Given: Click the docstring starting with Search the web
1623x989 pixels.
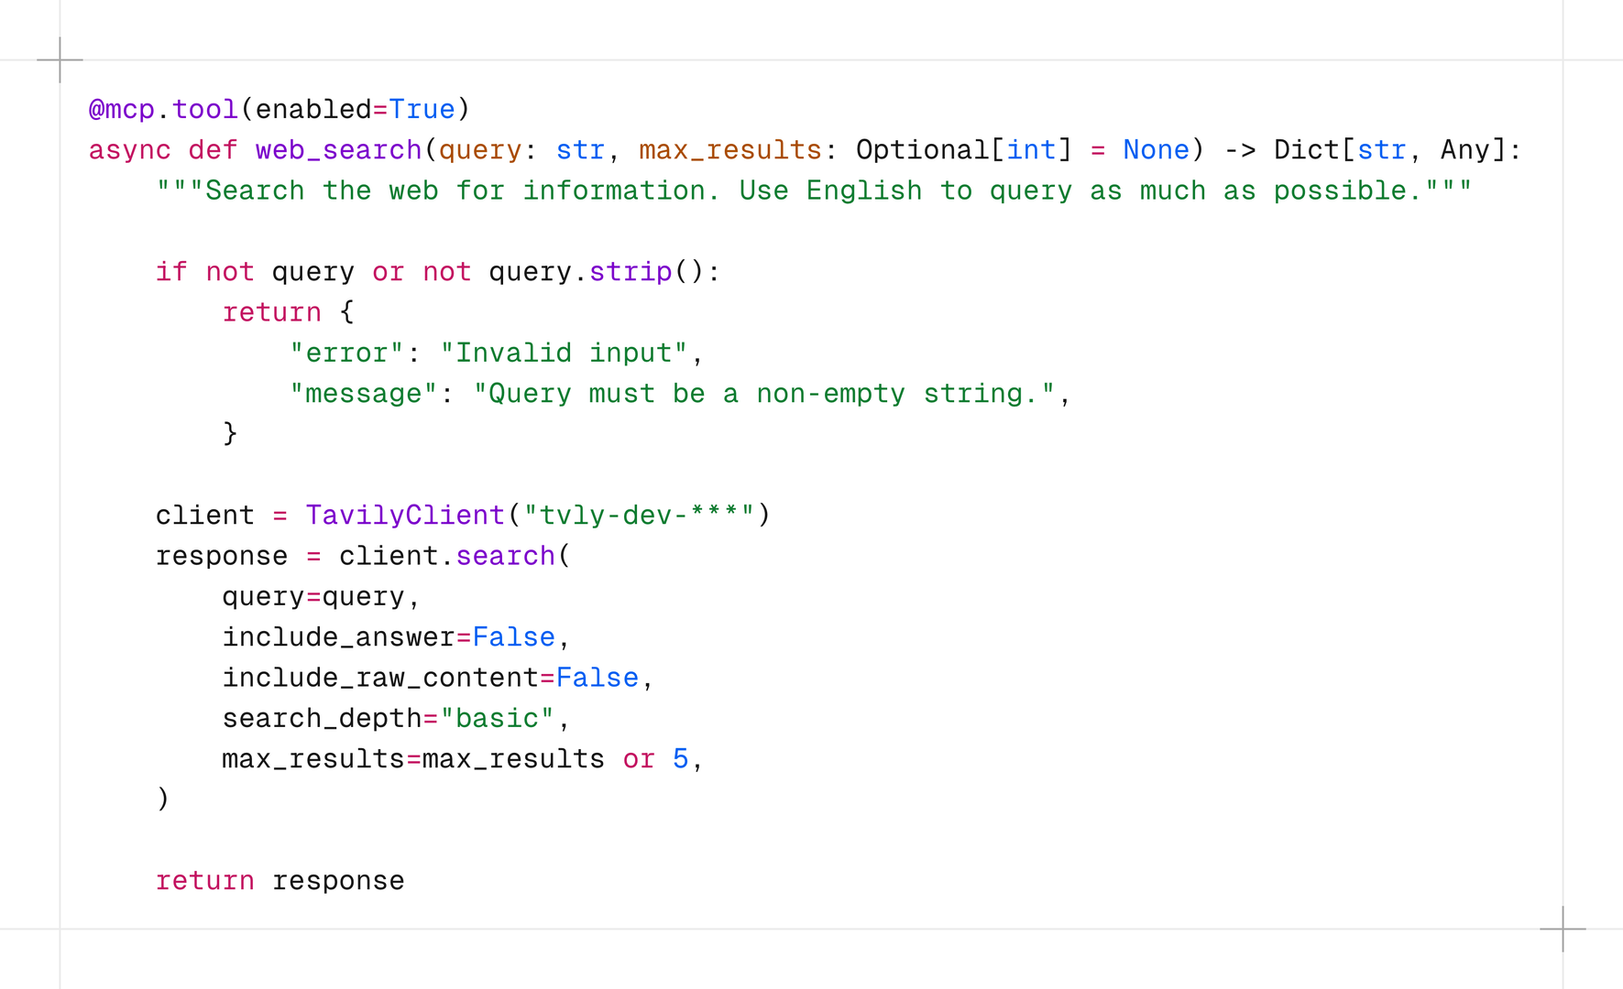Looking at the screenshot, I should point(814,190).
